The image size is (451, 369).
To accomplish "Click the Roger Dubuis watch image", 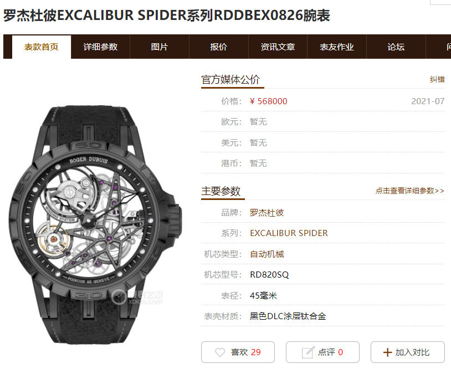I will [95, 224].
